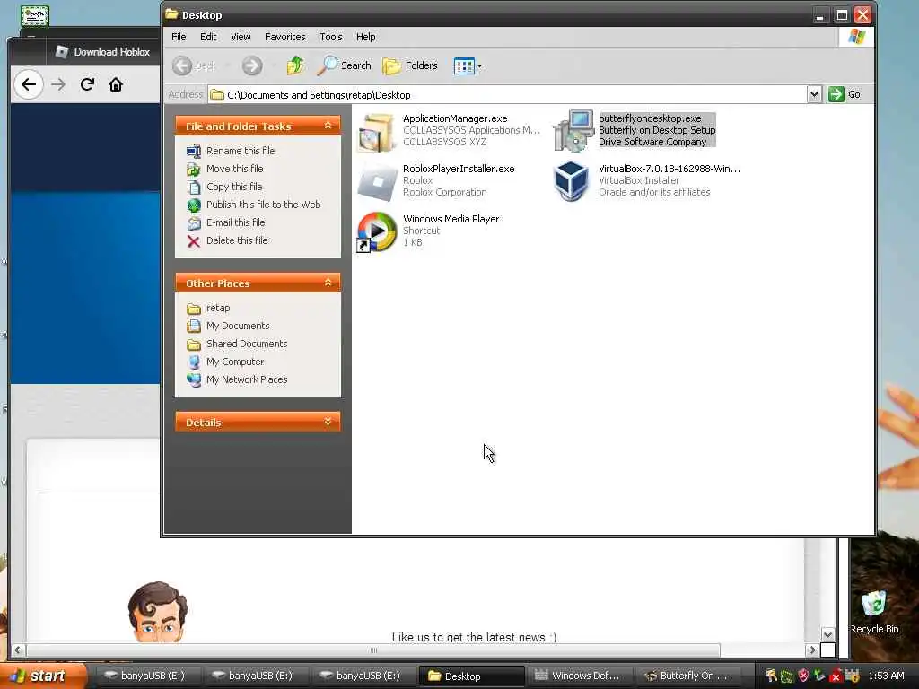Switch to the Desktop taskbar button
Screen dimensions: 919x689
tap(472, 676)
